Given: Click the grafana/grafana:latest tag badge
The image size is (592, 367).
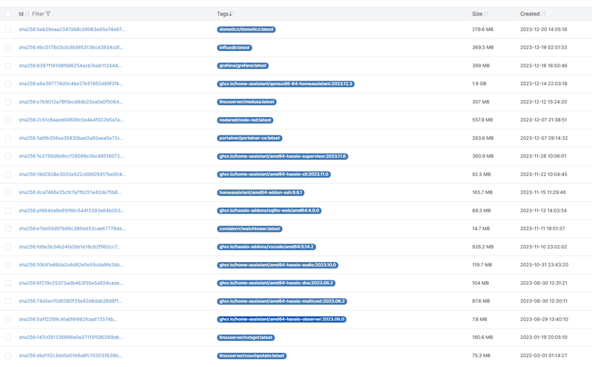Looking at the screenshot, I should [x=243, y=66].
